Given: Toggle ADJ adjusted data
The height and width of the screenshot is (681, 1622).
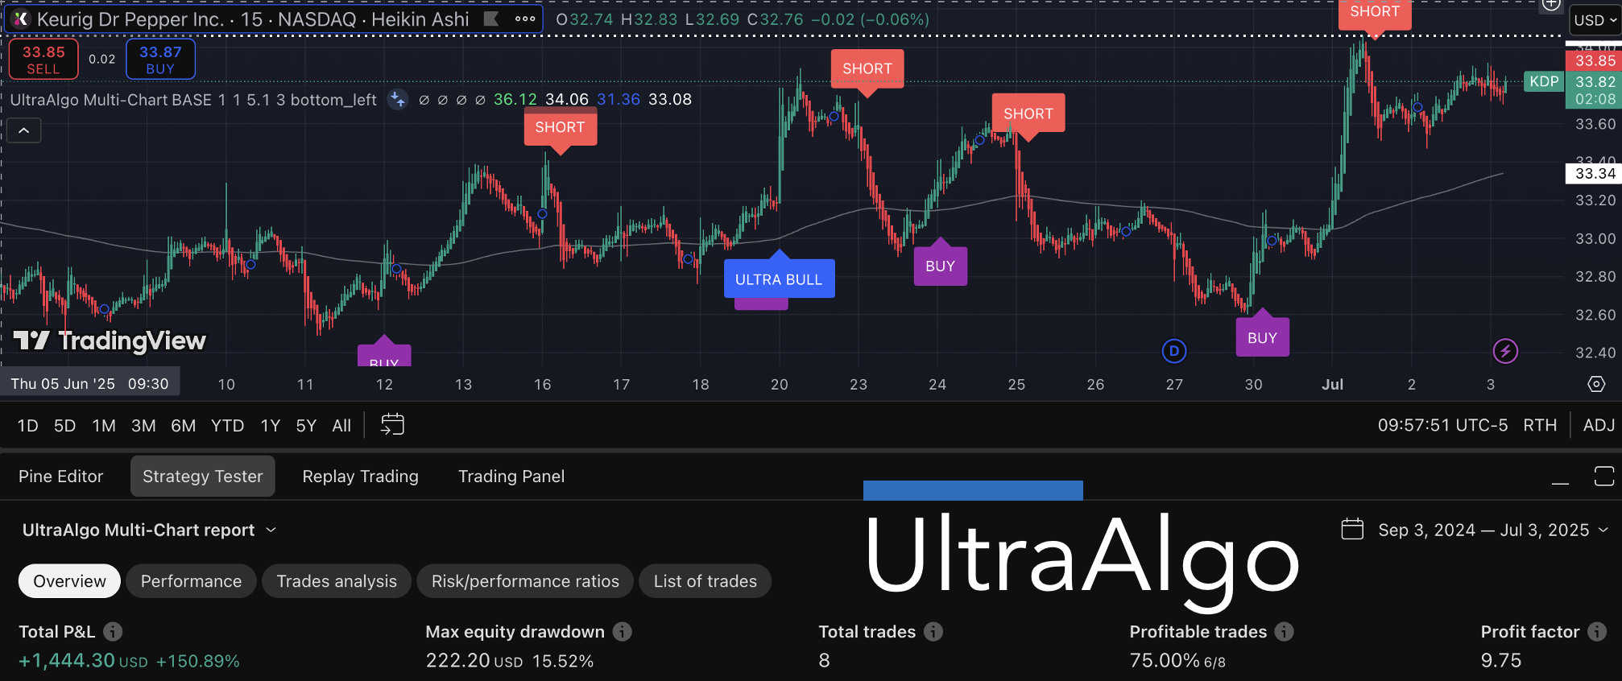Looking at the screenshot, I should [1599, 425].
